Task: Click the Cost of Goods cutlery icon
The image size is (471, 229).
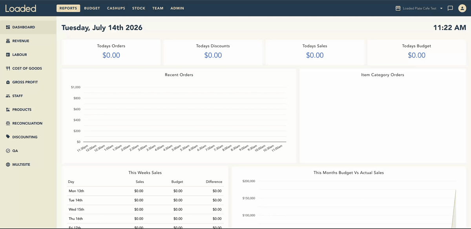Action: 8,68
